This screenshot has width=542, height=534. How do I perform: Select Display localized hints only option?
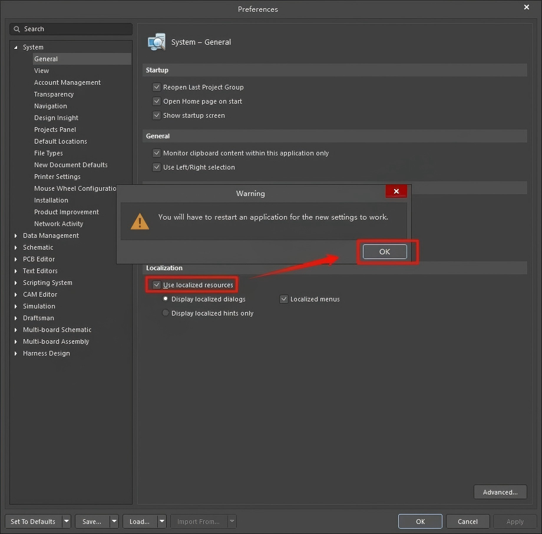click(166, 313)
